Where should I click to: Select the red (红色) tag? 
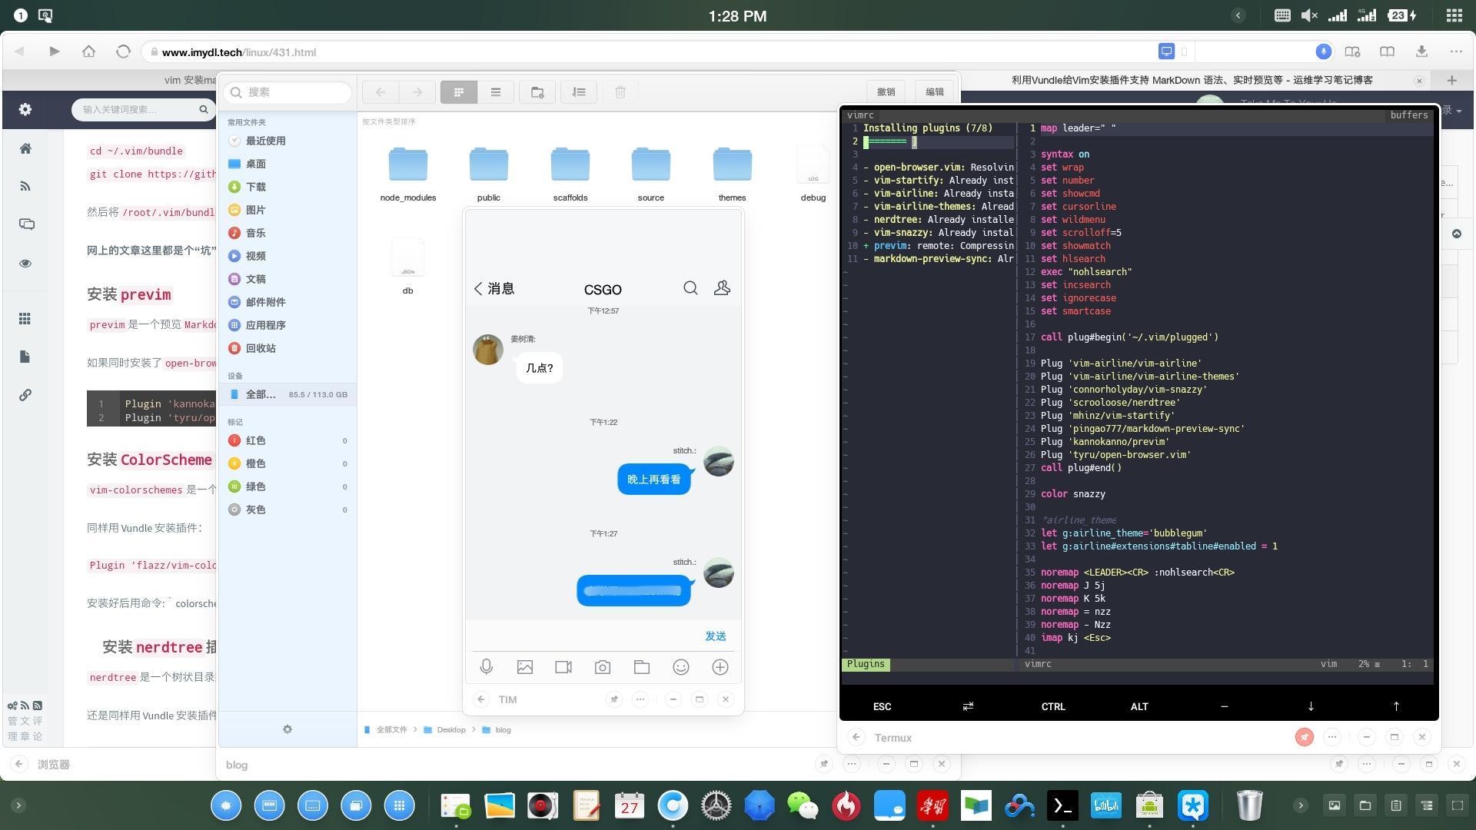256,440
